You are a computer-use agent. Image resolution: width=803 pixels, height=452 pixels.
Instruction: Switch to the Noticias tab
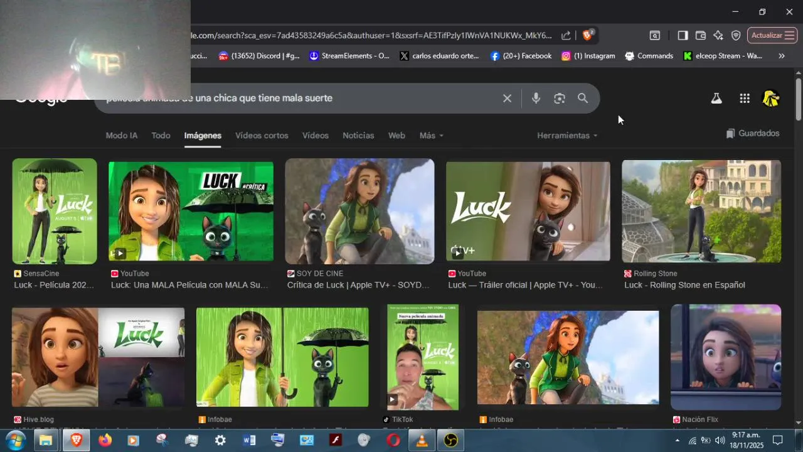tap(358, 136)
